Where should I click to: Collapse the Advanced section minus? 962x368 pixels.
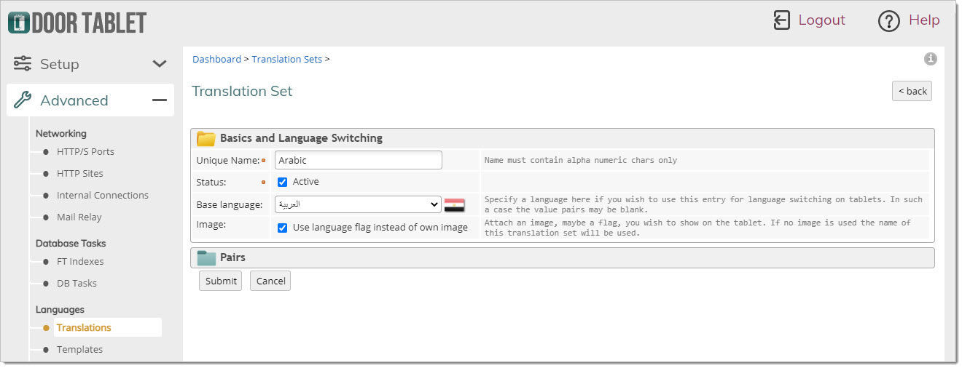[160, 100]
